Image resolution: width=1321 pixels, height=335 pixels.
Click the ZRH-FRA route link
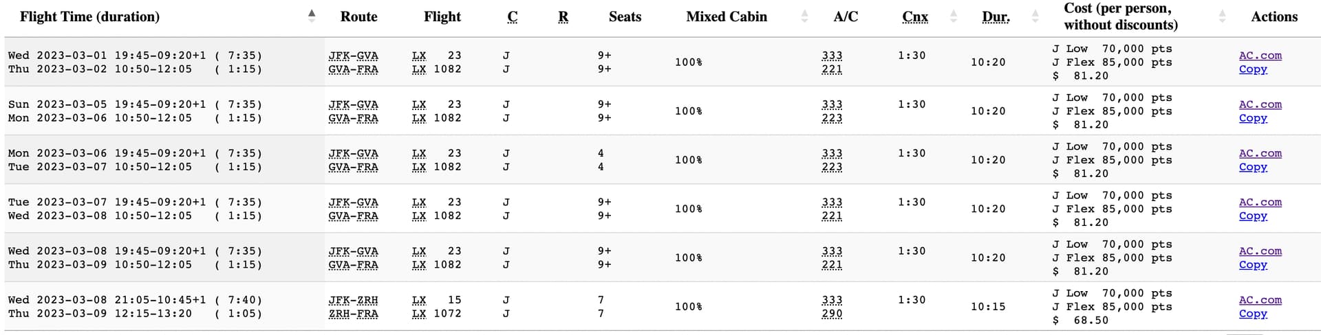353,314
